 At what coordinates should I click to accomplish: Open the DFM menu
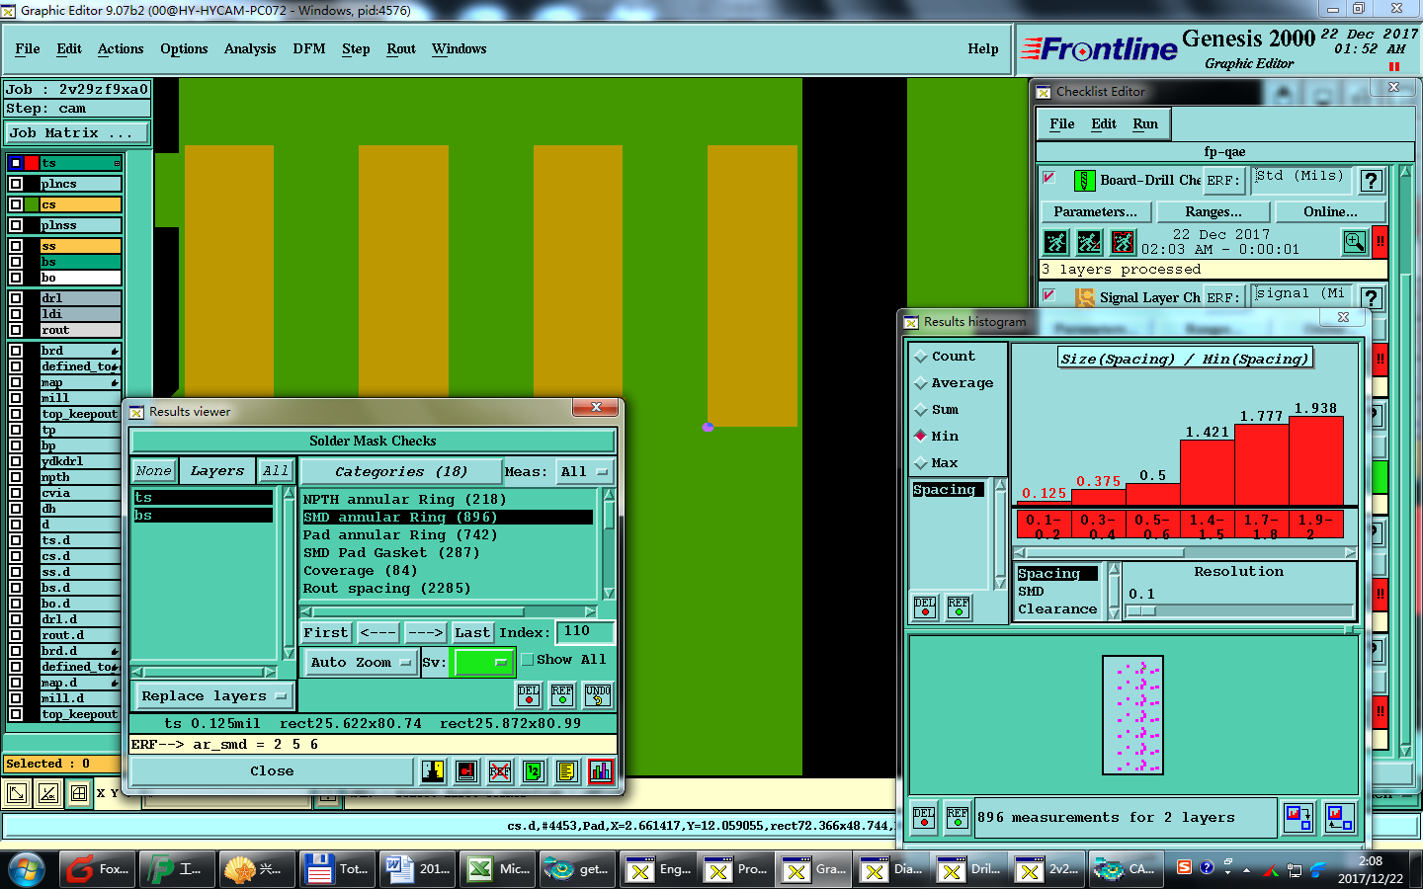(309, 49)
